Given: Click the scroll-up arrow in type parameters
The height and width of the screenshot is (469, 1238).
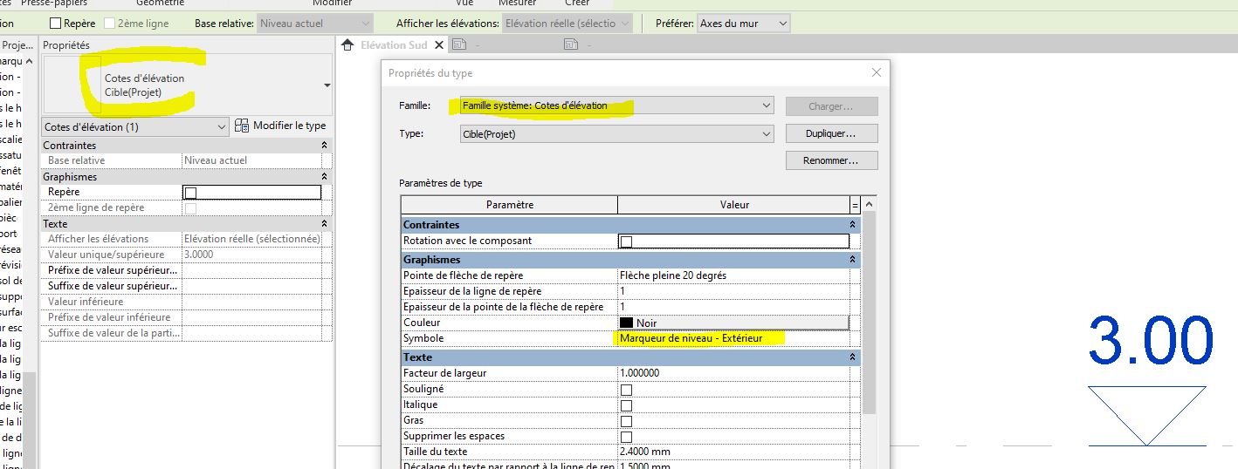Looking at the screenshot, I should tap(869, 205).
